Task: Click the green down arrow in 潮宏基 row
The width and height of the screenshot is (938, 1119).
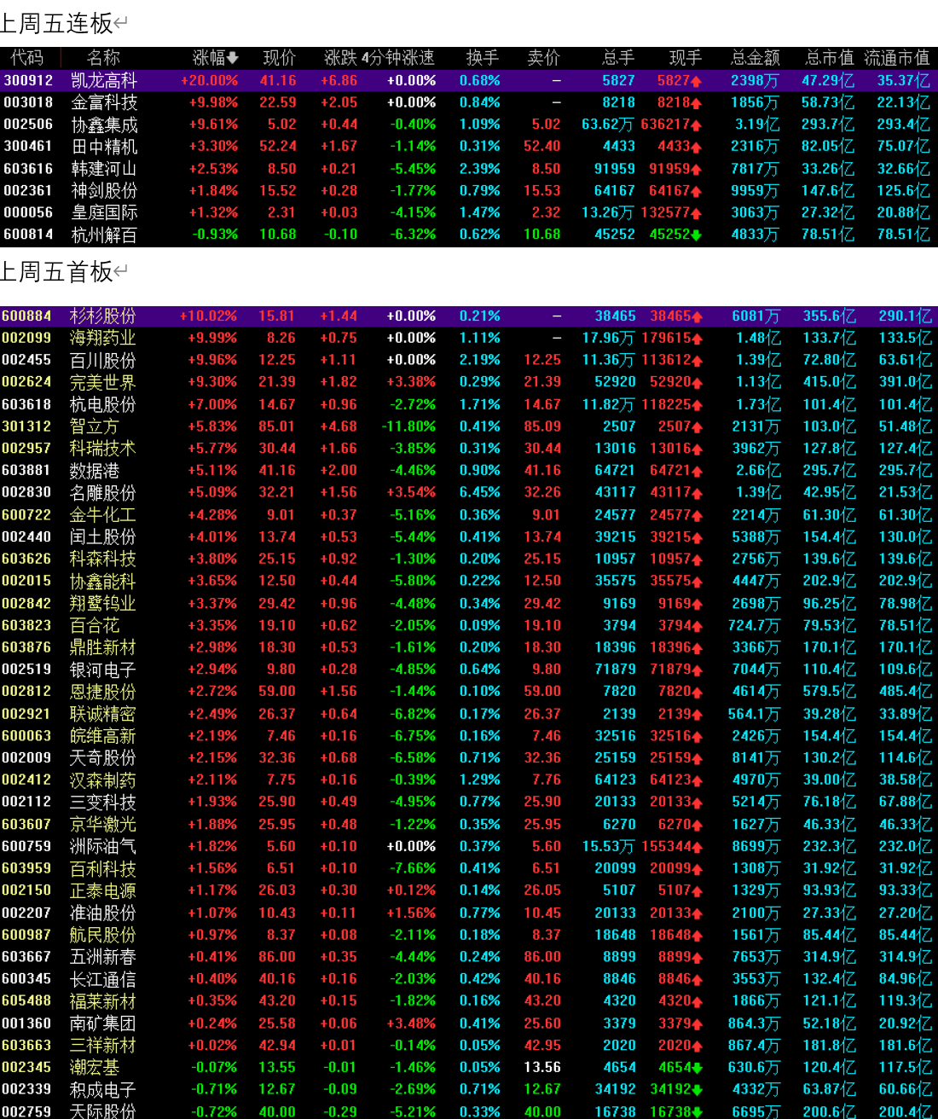Action: (698, 1068)
